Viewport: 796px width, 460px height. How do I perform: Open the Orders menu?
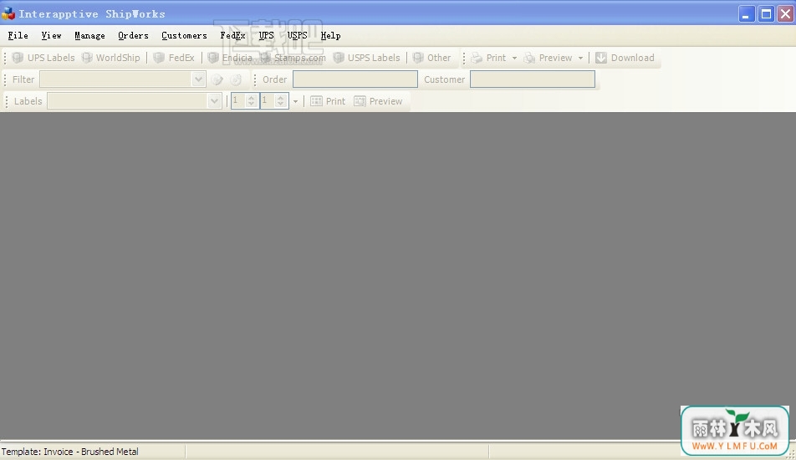pyautogui.click(x=133, y=35)
